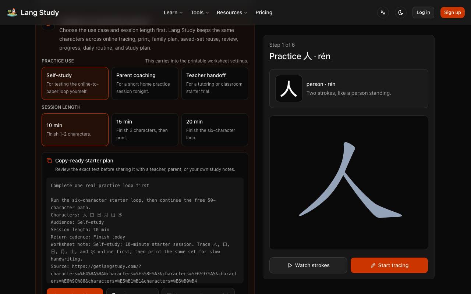The width and height of the screenshot is (471, 294).
Task: Click the pencil icon in Start tracing
Action: coord(373,265)
